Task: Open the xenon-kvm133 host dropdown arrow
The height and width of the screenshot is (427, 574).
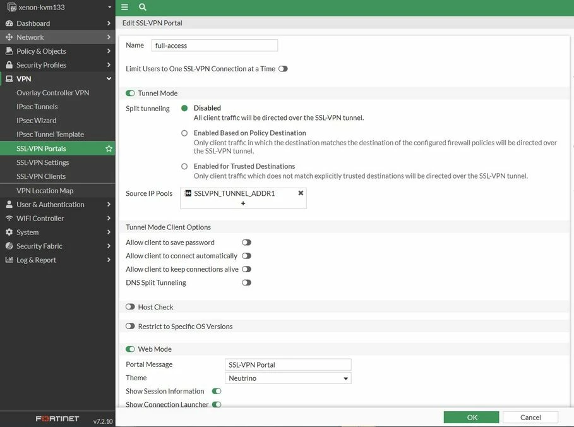Action: 109,7
